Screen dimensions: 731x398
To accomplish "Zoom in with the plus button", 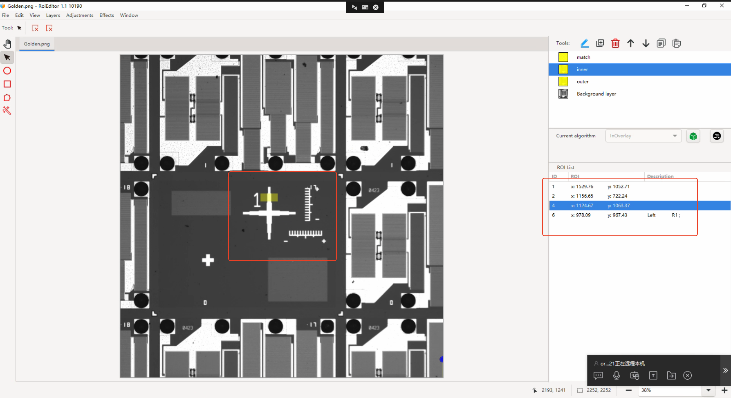I will [x=724, y=390].
